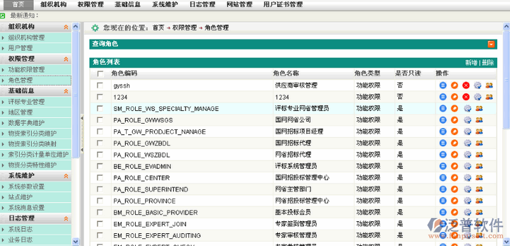
Task: Click the 删除 link in role list header
Action: [488, 62]
